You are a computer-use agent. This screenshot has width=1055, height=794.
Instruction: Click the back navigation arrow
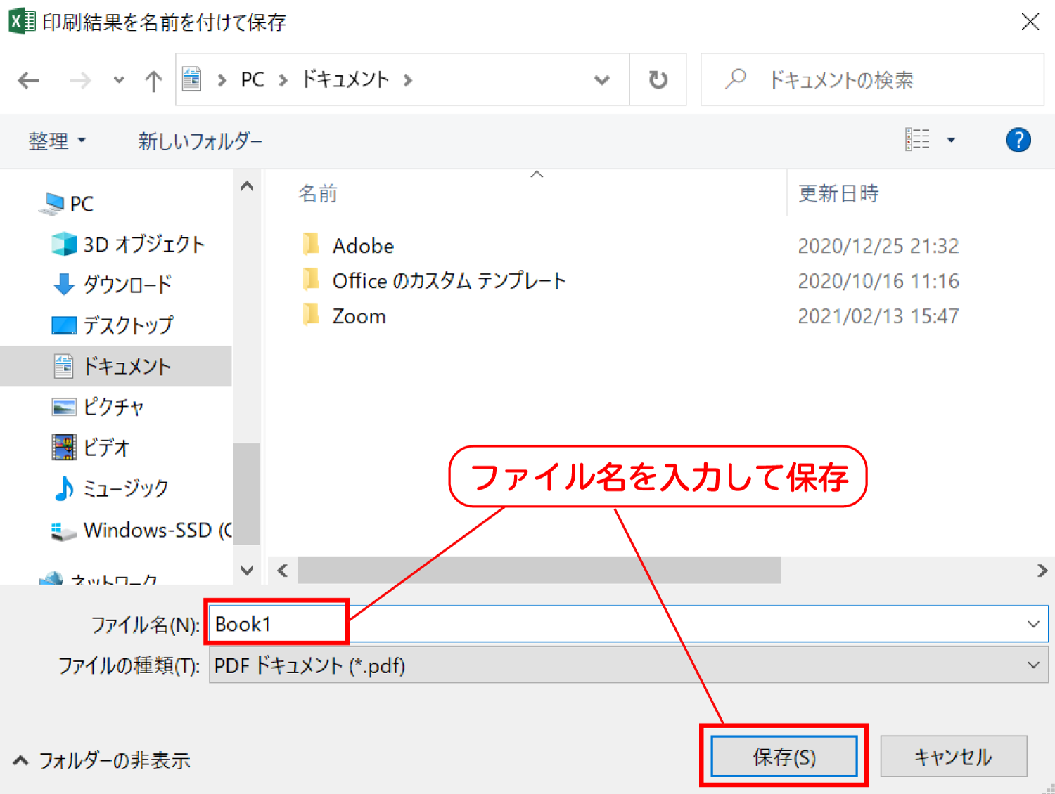[x=29, y=81]
